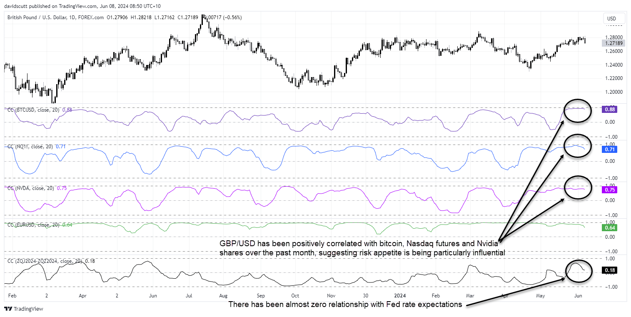Select the CC (ZQJ2024-ZQZ2024, close, 20) legend
The height and width of the screenshot is (317, 631).
click(x=45, y=261)
